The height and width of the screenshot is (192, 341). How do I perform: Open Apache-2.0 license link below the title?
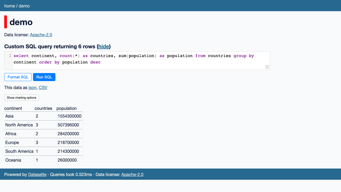[x=41, y=35]
